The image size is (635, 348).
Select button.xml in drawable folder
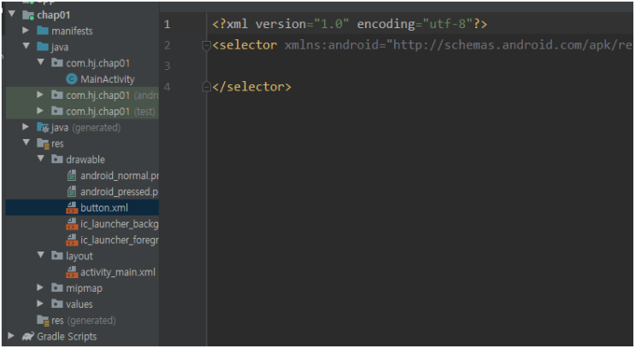tap(104, 208)
